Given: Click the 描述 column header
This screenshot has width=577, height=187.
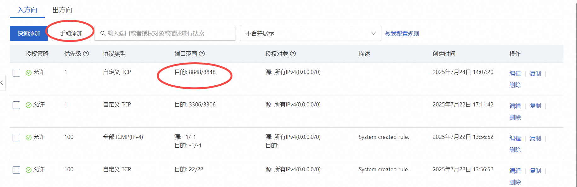Looking at the screenshot, I should [x=364, y=54].
